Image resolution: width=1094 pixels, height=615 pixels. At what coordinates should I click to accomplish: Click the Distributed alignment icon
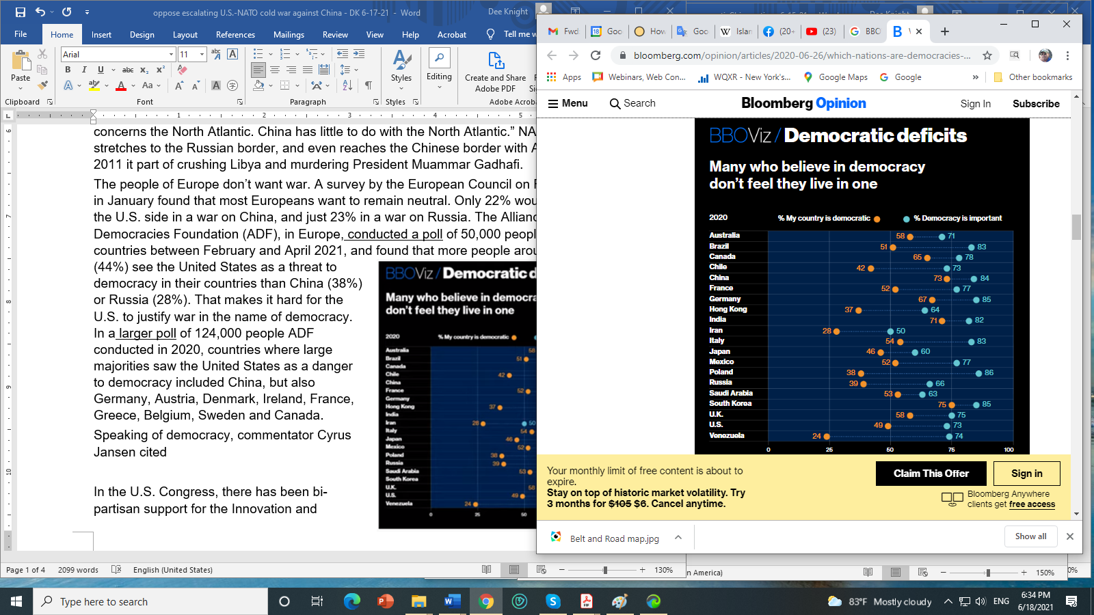click(x=324, y=70)
